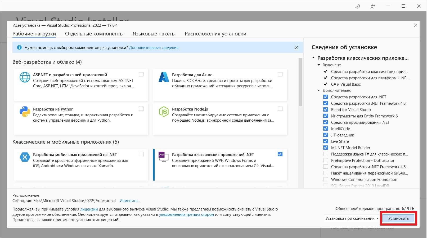Enable Python development workload checkbox

coord(141,109)
